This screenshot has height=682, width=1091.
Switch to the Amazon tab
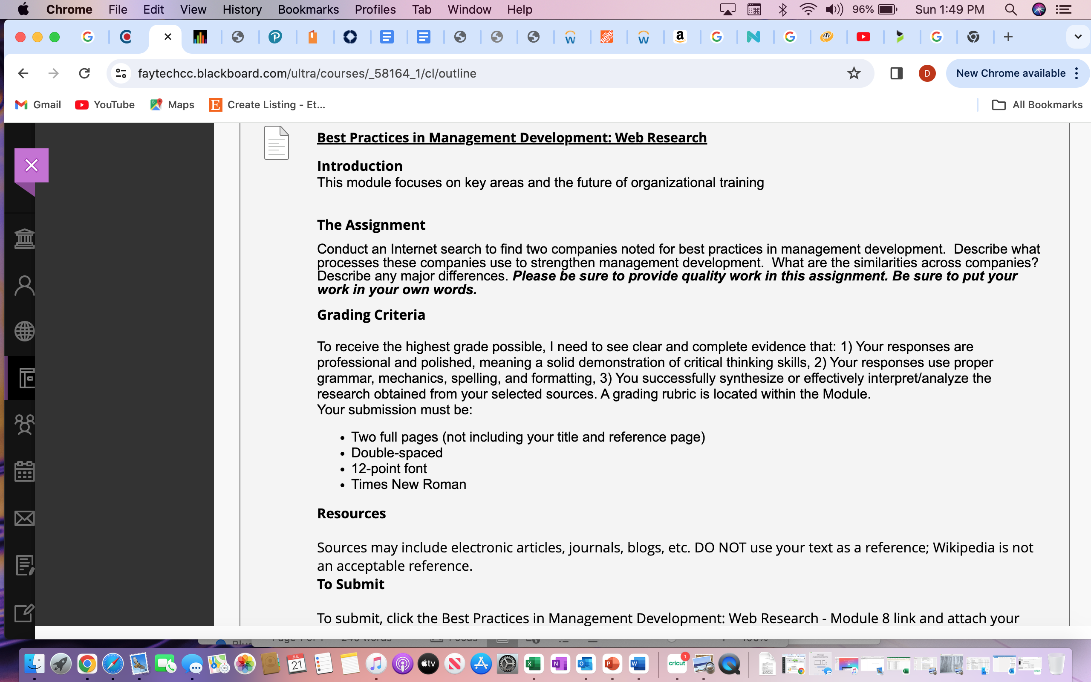tap(680, 37)
